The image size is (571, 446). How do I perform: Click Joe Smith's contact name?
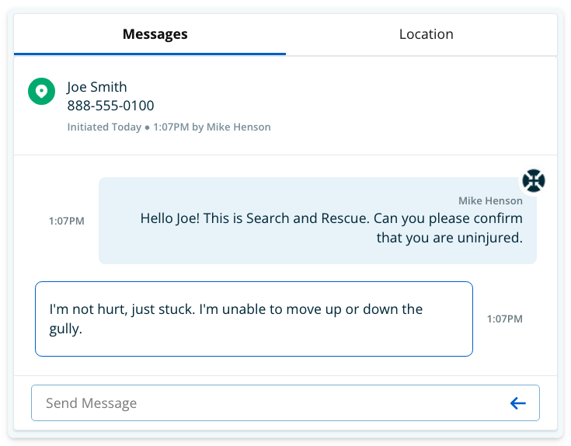click(97, 87)
